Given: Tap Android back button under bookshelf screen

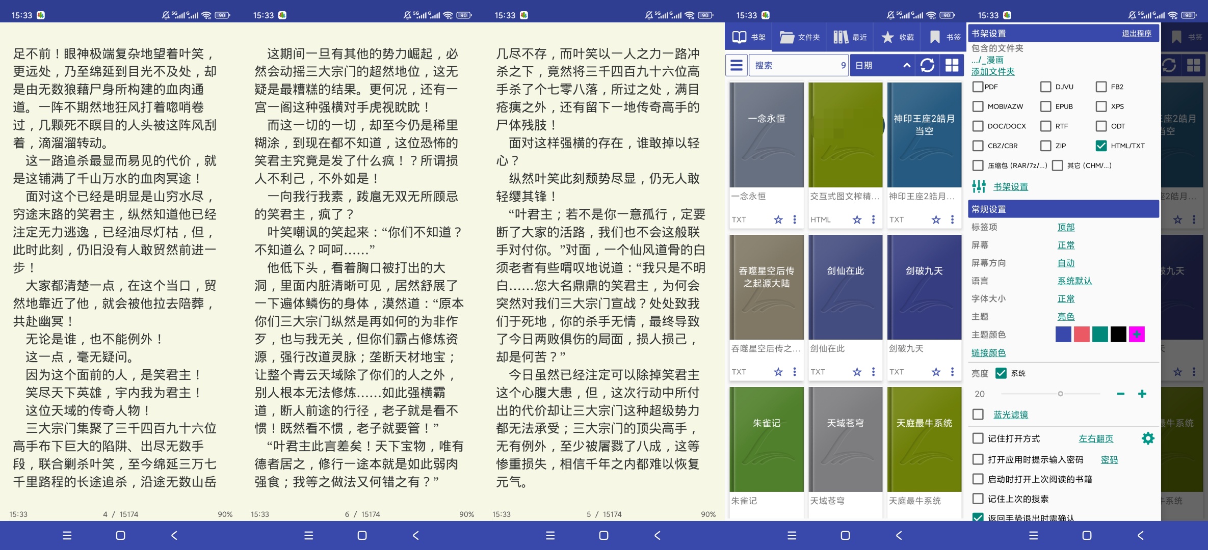Looking at the screenshot, I should 899,535.
